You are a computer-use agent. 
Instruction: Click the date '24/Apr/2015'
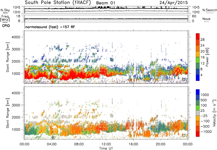click(174, 3)
